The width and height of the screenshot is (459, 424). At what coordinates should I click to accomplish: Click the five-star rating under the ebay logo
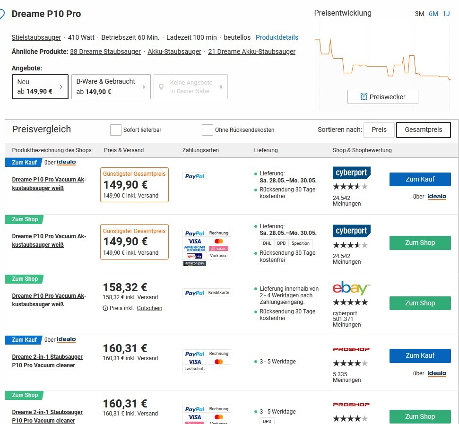tap(350, 302)
